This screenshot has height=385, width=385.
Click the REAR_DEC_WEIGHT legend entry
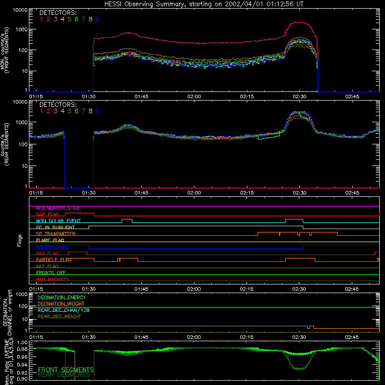click(59, 317)
